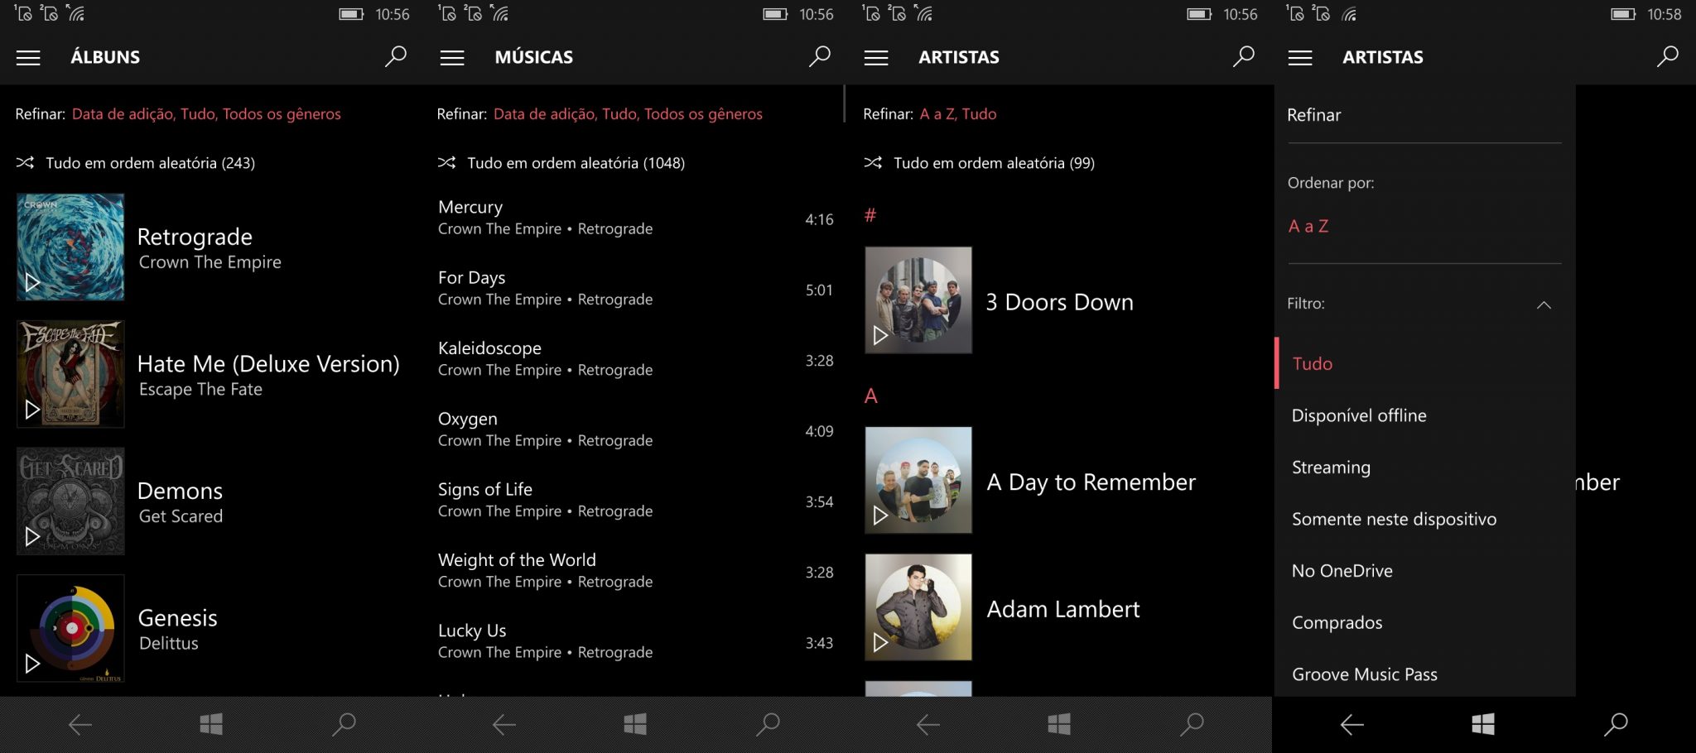Play the Demons album play icon
The height and width of the screenshot is (753, 1696).
coord(32,537)
